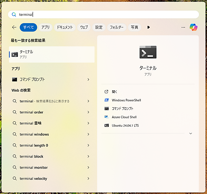Viewport: 207px width, 194px height.
Task: Click the large Terminal app icon
Action: click(x=148, y=52)
